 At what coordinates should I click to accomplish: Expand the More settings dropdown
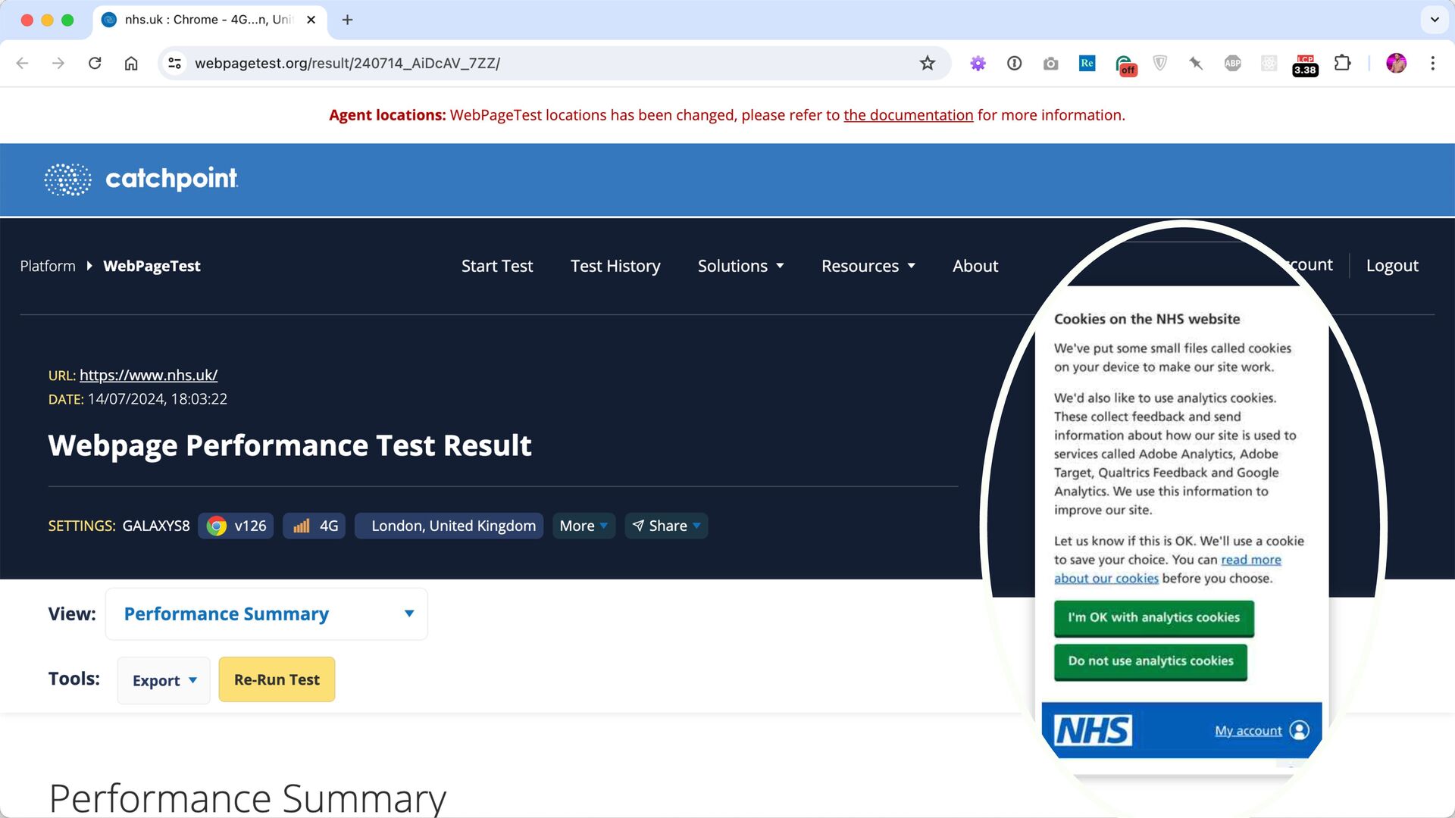click(x=584, y=526)
